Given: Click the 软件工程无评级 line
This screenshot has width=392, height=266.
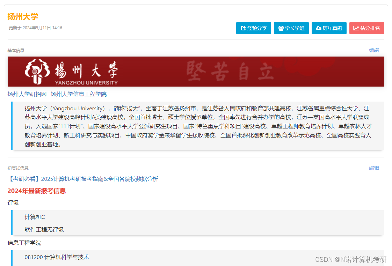Looking at the screenshot, I should pos(44,230).
